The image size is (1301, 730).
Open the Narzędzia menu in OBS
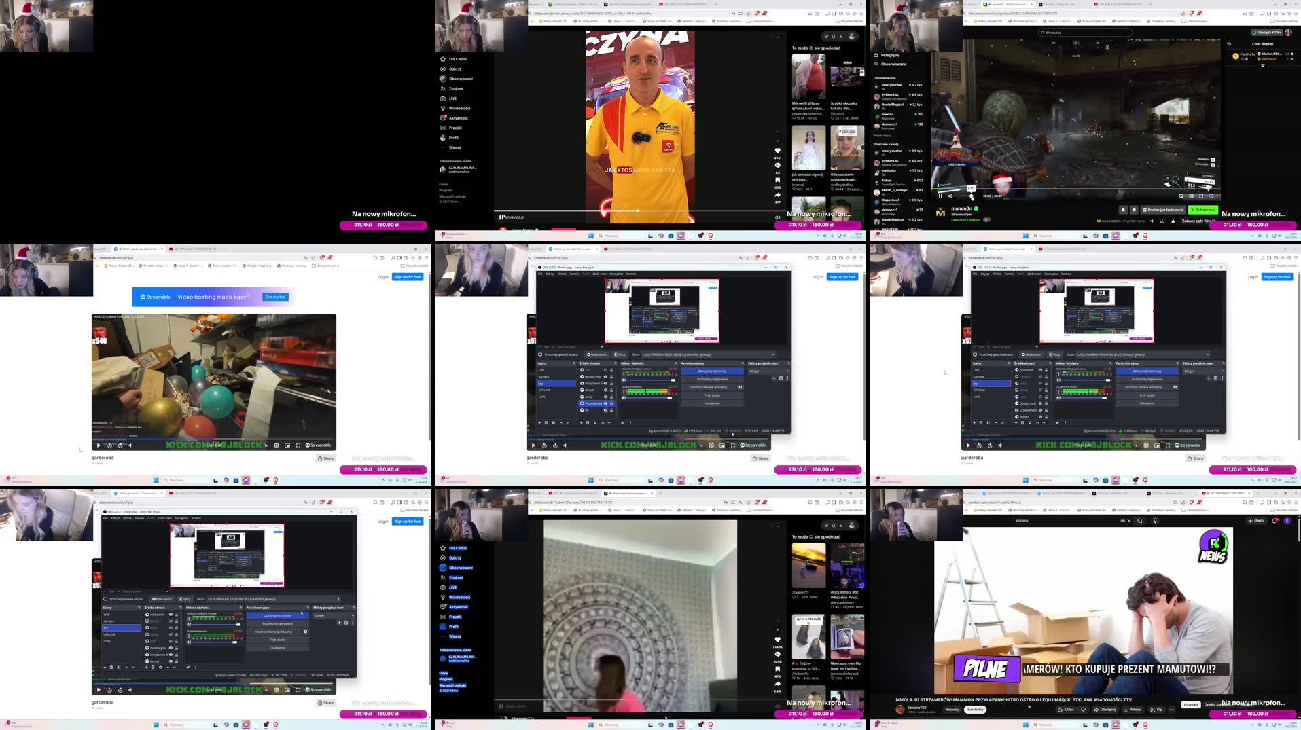pyautogui.click(x=181, y=518)
